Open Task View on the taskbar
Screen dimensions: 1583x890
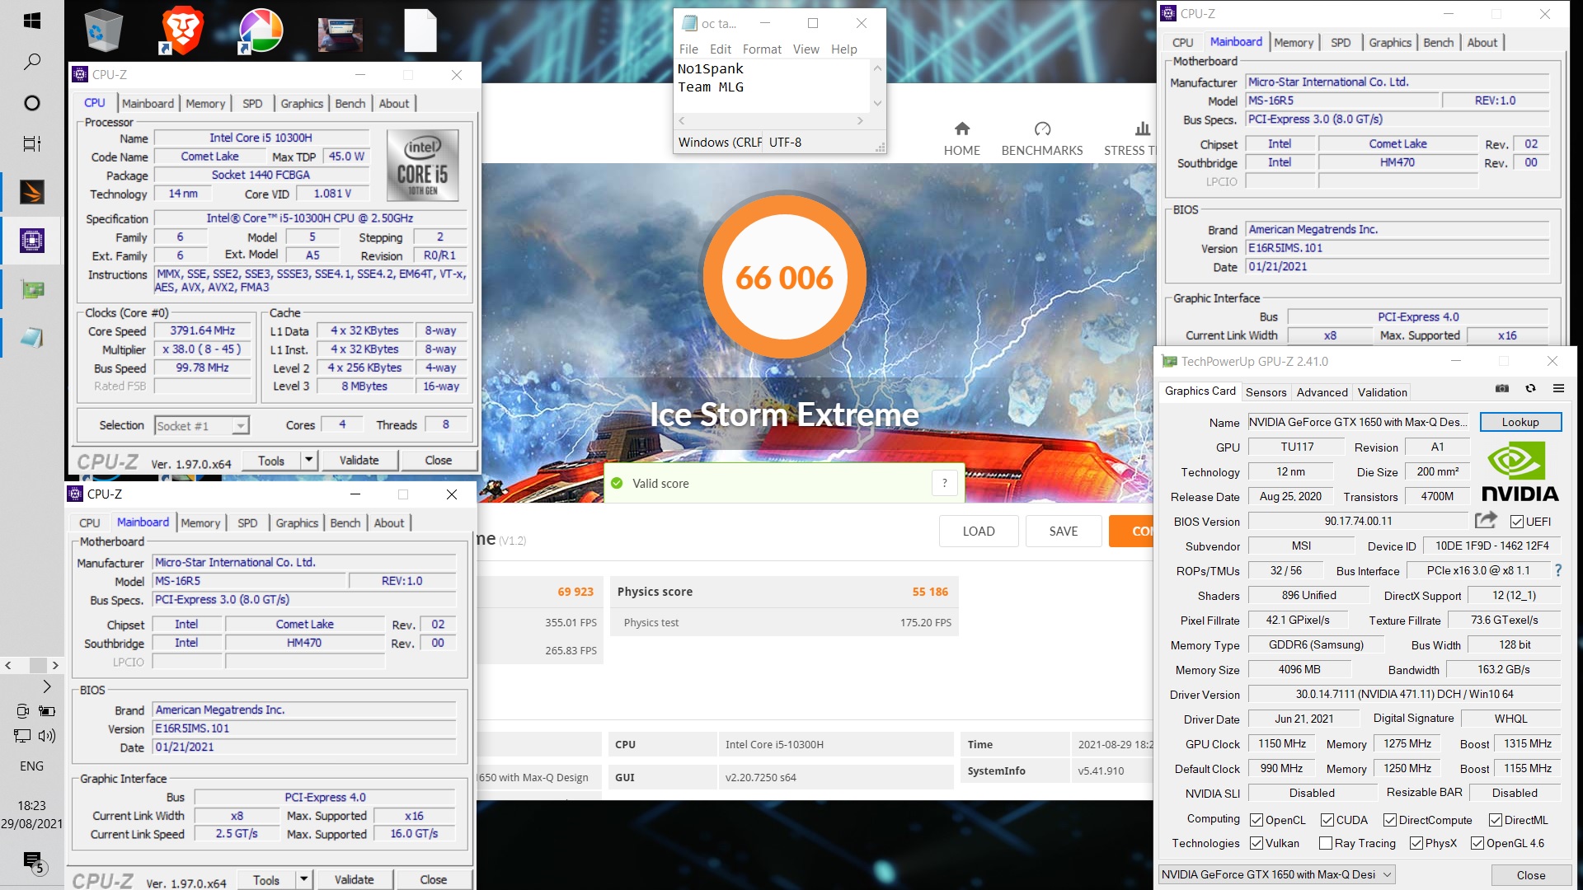(31, 143)
